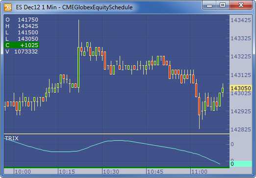Click the 142825 price axis label
Screen dimensions: 256x178
point(241,129)
